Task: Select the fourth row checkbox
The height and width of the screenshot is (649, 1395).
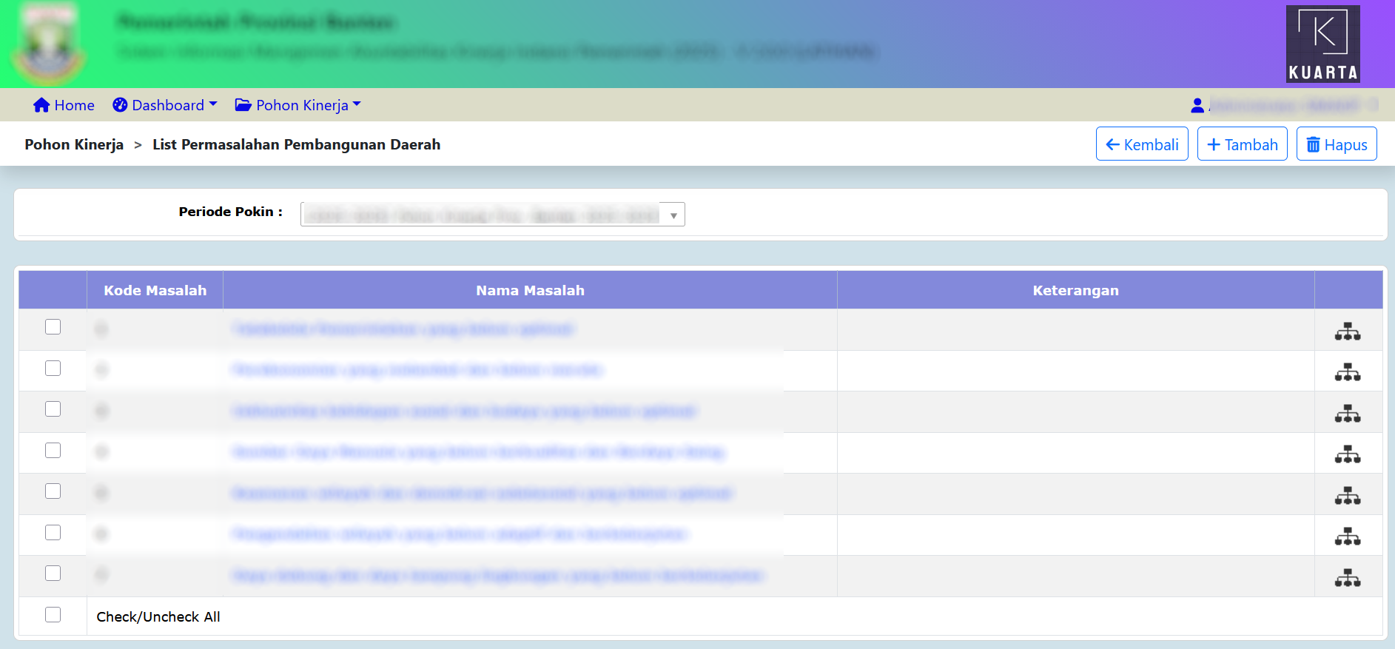Action: click(53, 451)
